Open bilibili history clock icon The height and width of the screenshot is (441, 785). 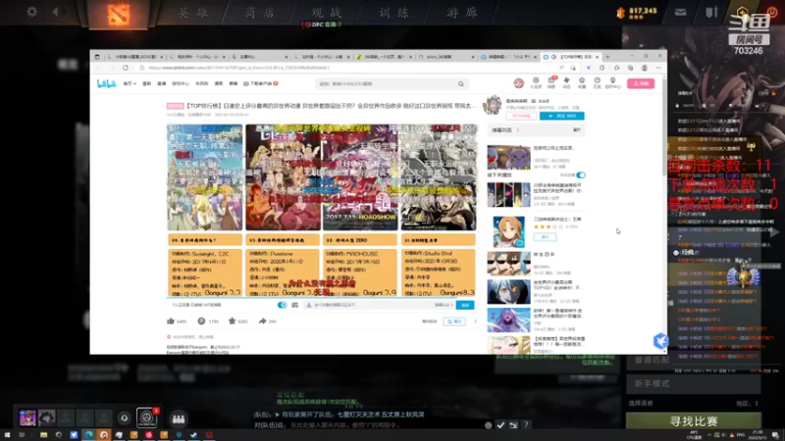598,82
